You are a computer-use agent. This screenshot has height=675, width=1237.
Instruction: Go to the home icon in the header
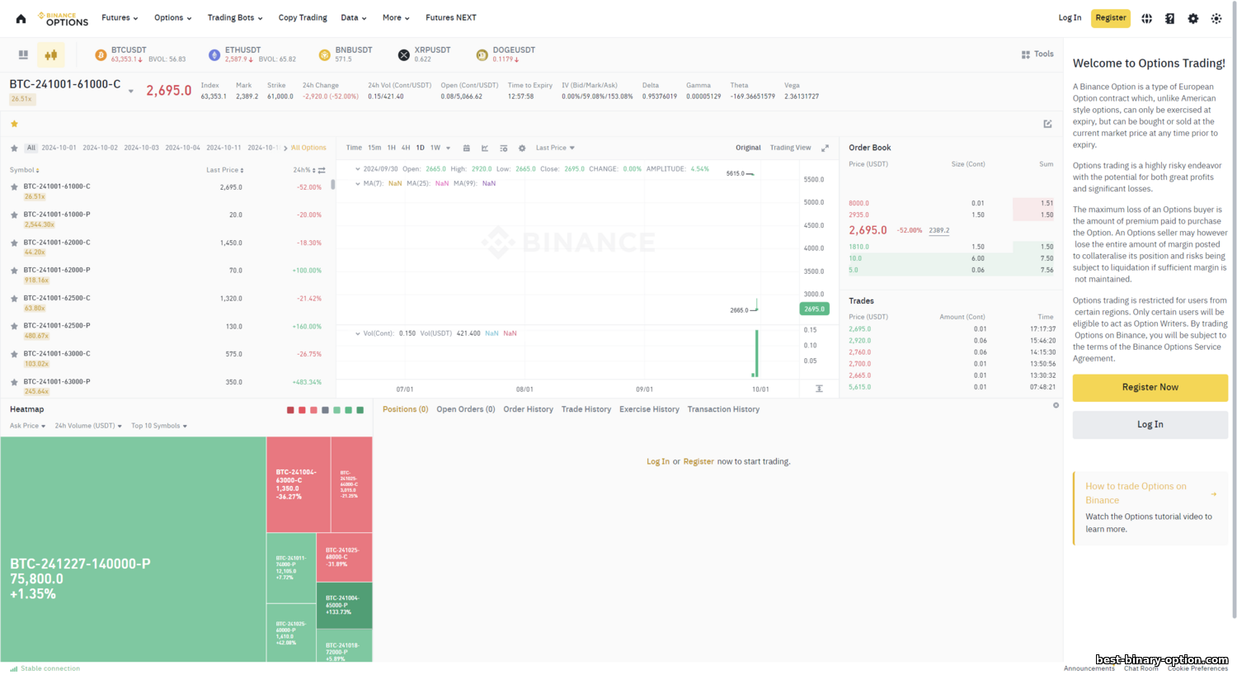(x=21, y=18)
